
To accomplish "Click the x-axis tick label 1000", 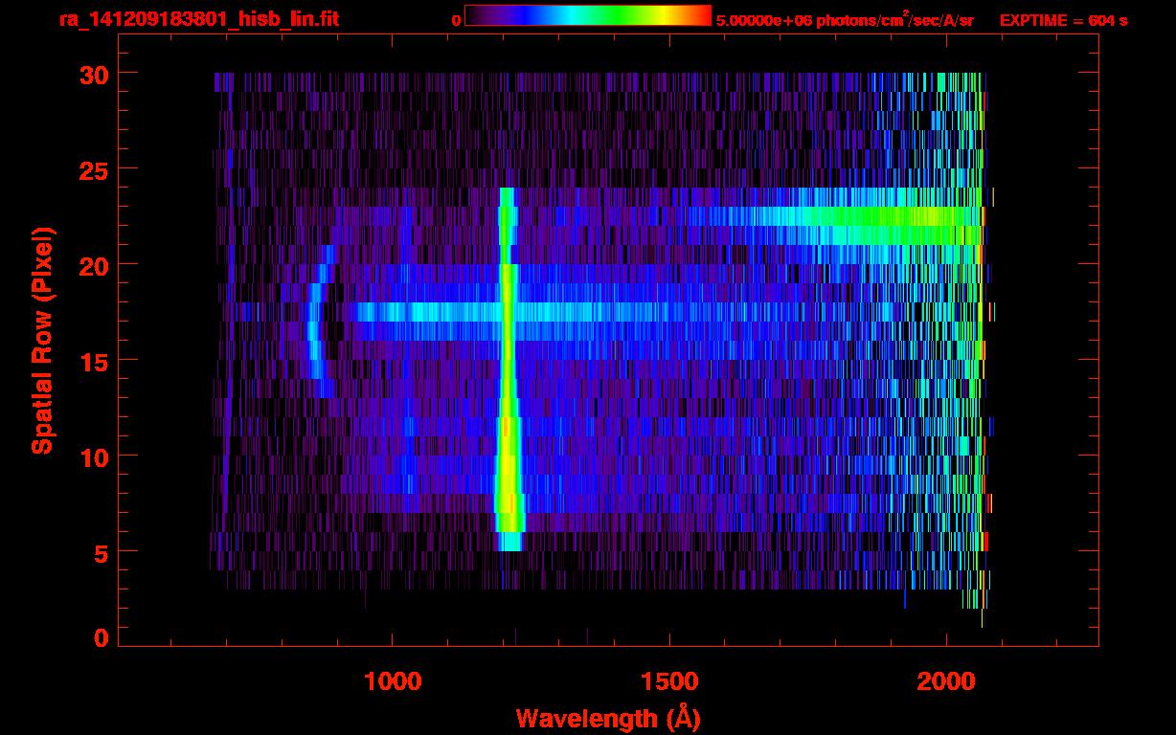I will click(x=393, y=680).
